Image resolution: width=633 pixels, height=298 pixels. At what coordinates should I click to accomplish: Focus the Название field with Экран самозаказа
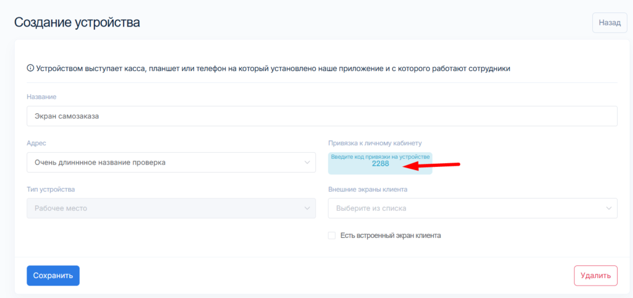point(321,116)
